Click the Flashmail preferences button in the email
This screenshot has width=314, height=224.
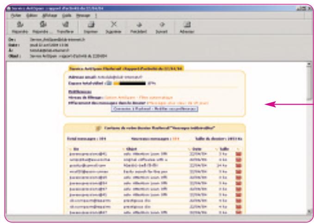(x=155, y=109)
